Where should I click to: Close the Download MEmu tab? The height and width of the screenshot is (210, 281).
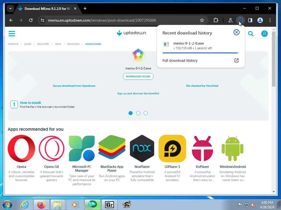pos(75,8)
